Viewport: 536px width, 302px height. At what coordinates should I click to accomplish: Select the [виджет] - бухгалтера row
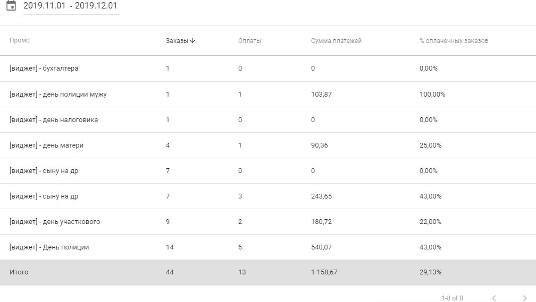[44, 68]
